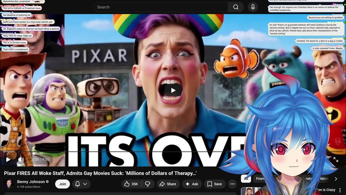Click the Join membership button
The height and width of the screenshot is (195, 346).
pyautogui.click(x=62, y=184)
